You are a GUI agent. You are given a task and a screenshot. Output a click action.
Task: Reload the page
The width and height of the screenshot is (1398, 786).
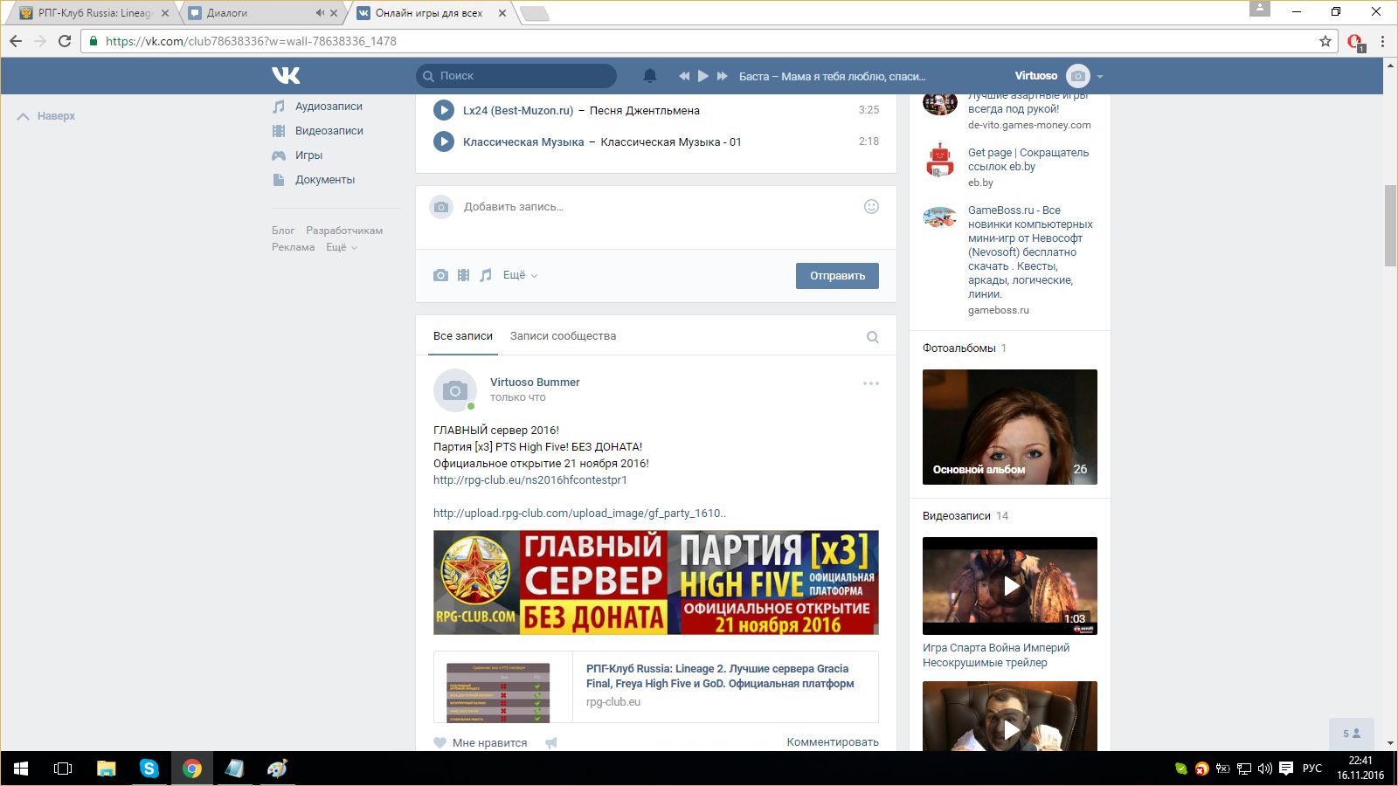(x=65, y=41)
